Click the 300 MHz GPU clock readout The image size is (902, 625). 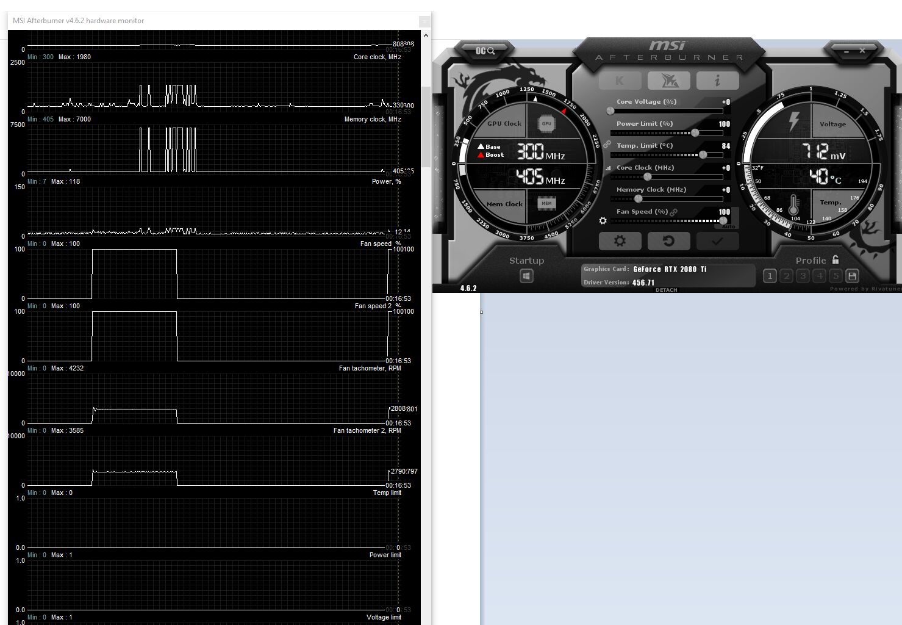click(541, 151)
